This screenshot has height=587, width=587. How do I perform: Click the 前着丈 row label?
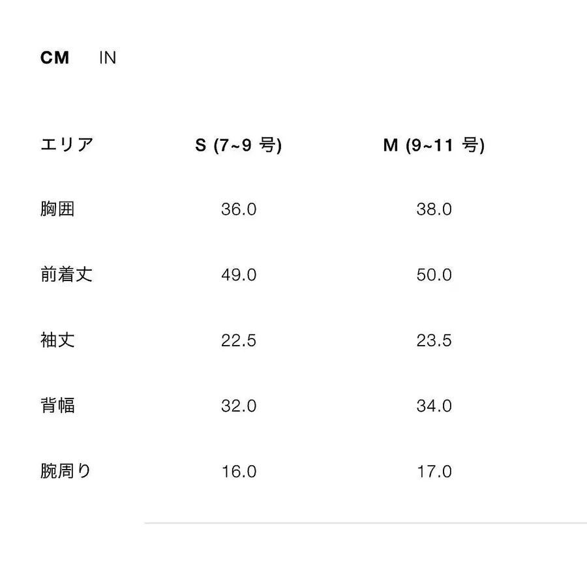click(x=67, y=275)
